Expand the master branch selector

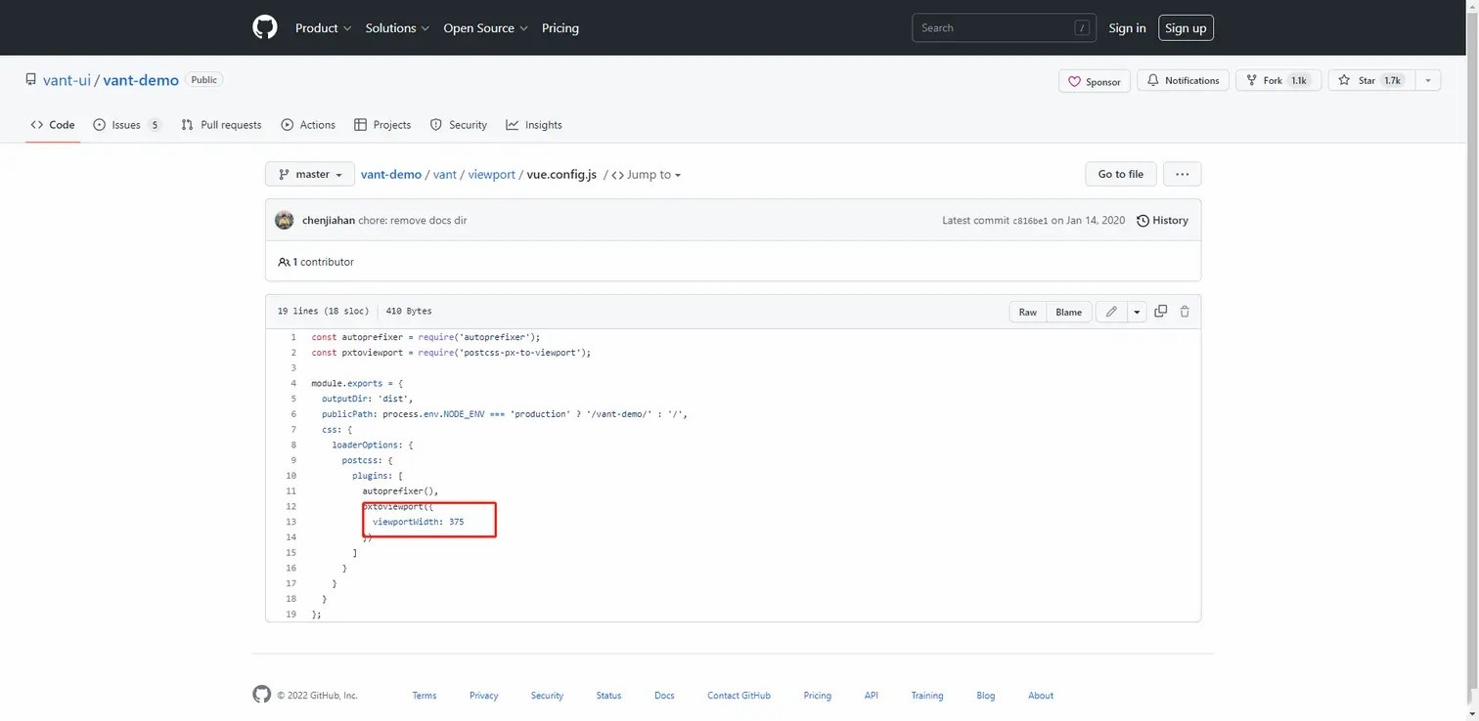pyautogui.click(x=310, y=174)
